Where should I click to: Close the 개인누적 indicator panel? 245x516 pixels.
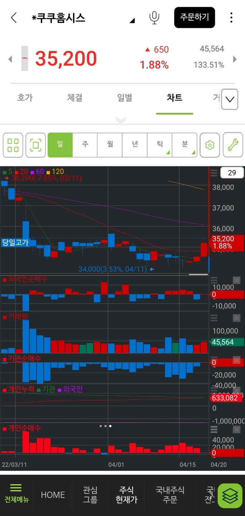[236, 390]
